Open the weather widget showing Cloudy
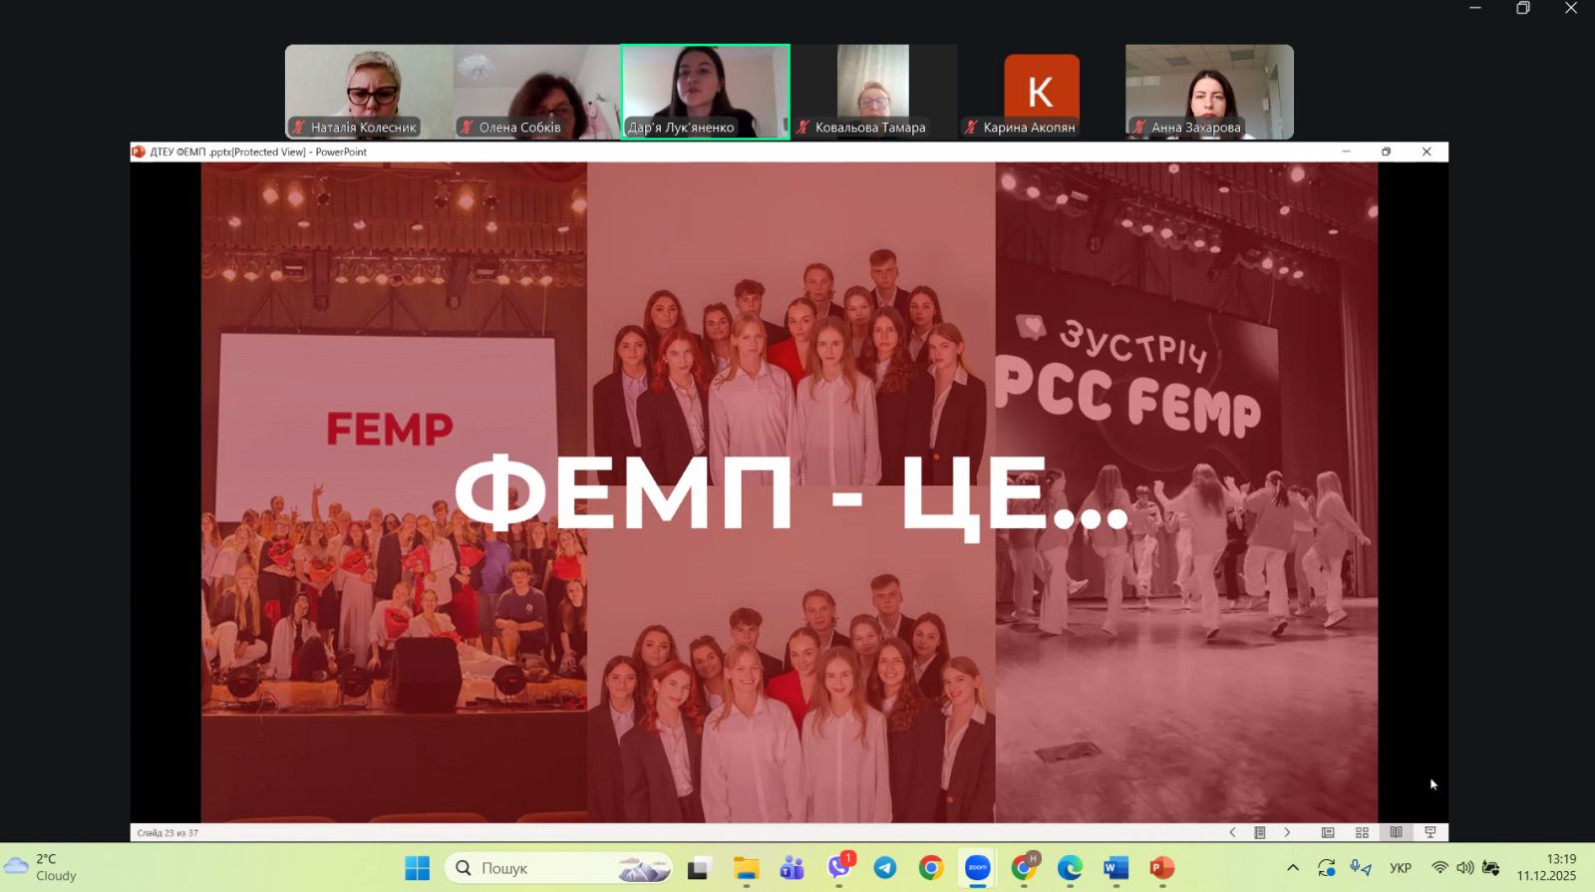 tap(42, 867)
